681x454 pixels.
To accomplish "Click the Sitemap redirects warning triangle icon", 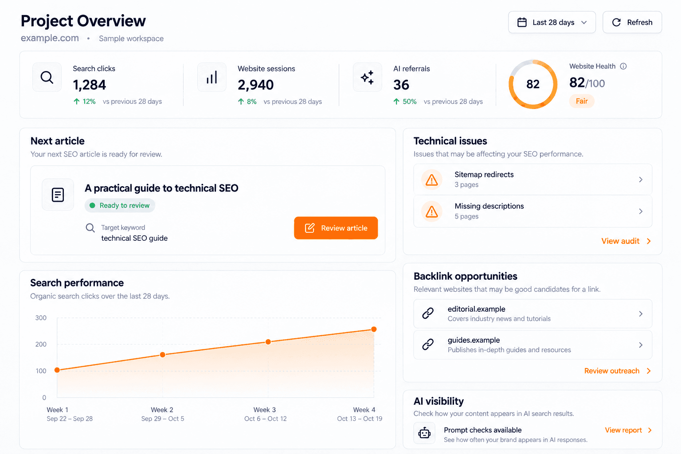I will [431, 180].
